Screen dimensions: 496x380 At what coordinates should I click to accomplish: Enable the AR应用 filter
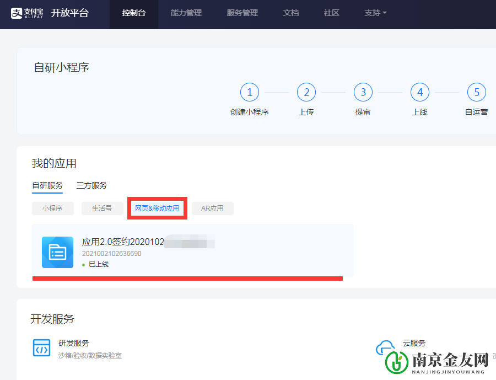(x=212, y=208)
